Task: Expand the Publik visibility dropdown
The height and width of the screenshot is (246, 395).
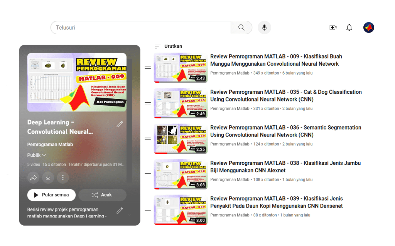Action: (37, 155)
